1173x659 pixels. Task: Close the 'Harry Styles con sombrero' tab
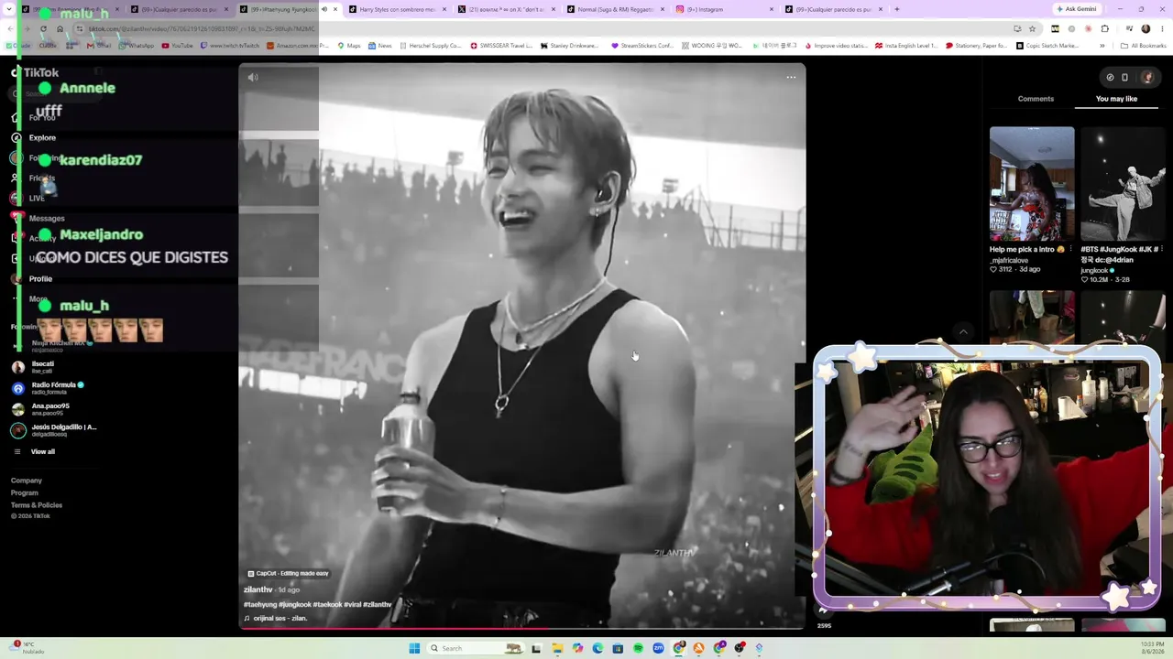pyautogui.click(x=444, y=9)
